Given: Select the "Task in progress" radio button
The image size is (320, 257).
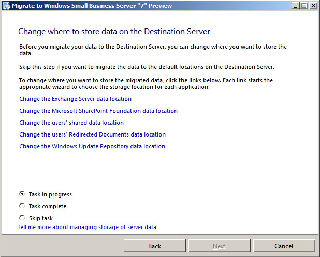Looking at the screenshot, I should point(22,194).
